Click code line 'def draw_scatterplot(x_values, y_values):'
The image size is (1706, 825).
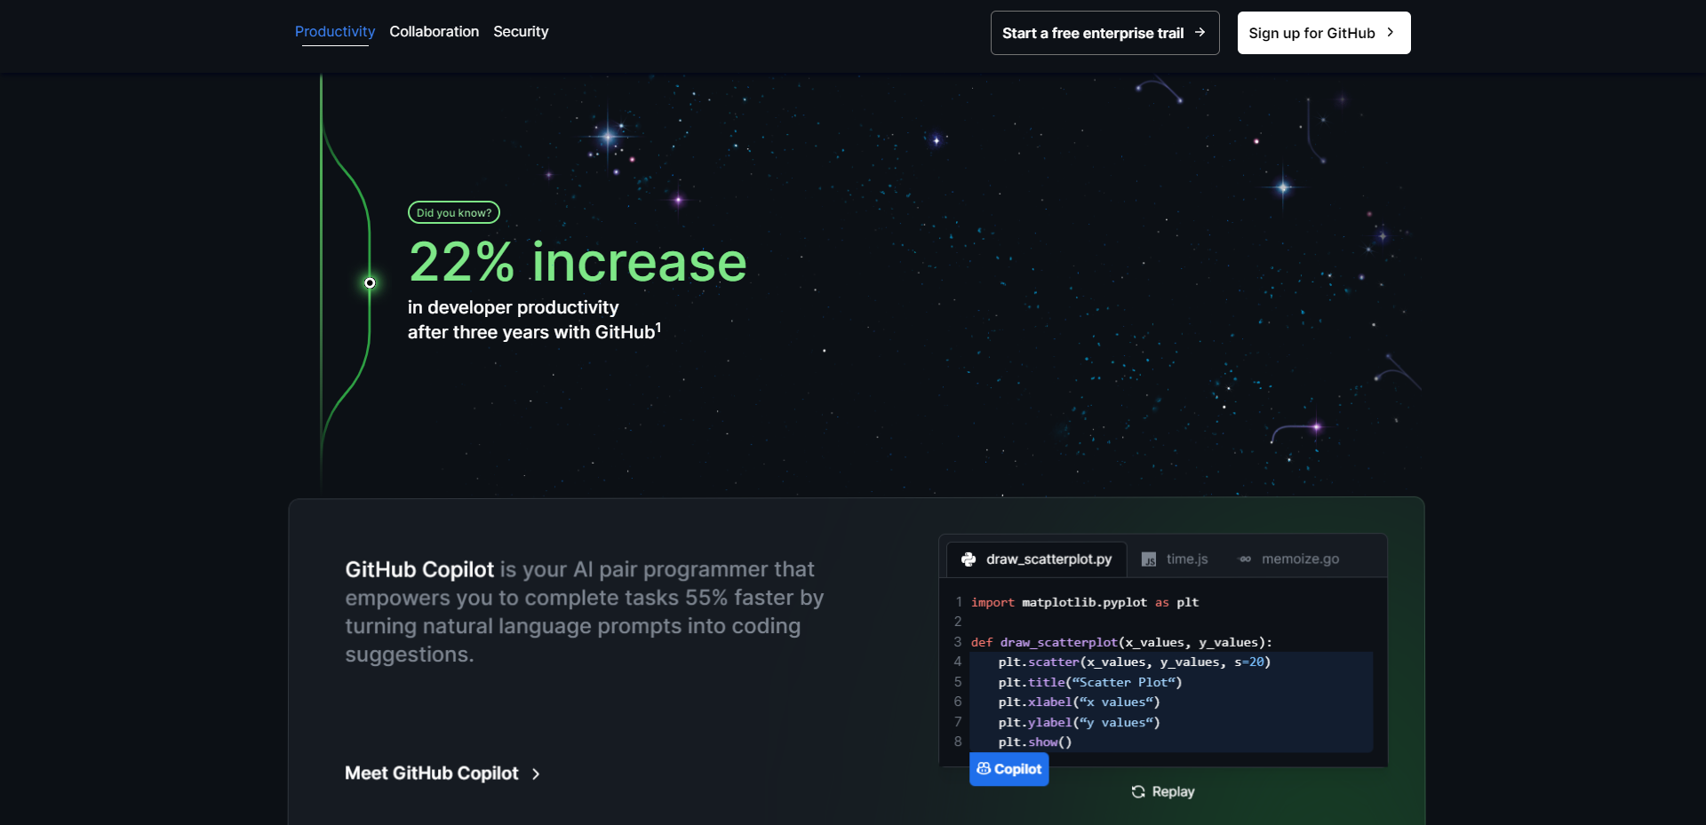click(x=1121, y=642)
